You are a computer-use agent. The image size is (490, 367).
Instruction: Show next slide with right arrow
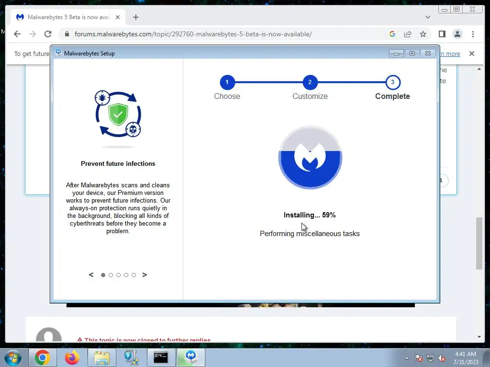pyautogui.click(x=145, y=275)
